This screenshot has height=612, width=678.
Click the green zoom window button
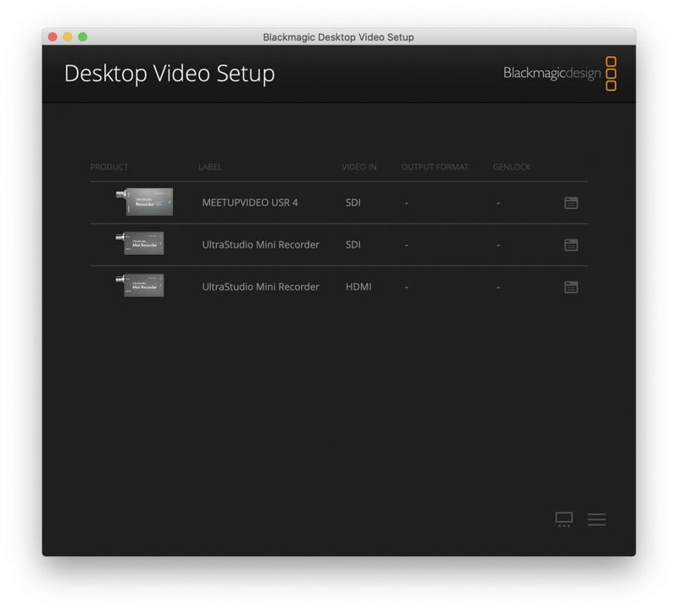click(83, 37)
